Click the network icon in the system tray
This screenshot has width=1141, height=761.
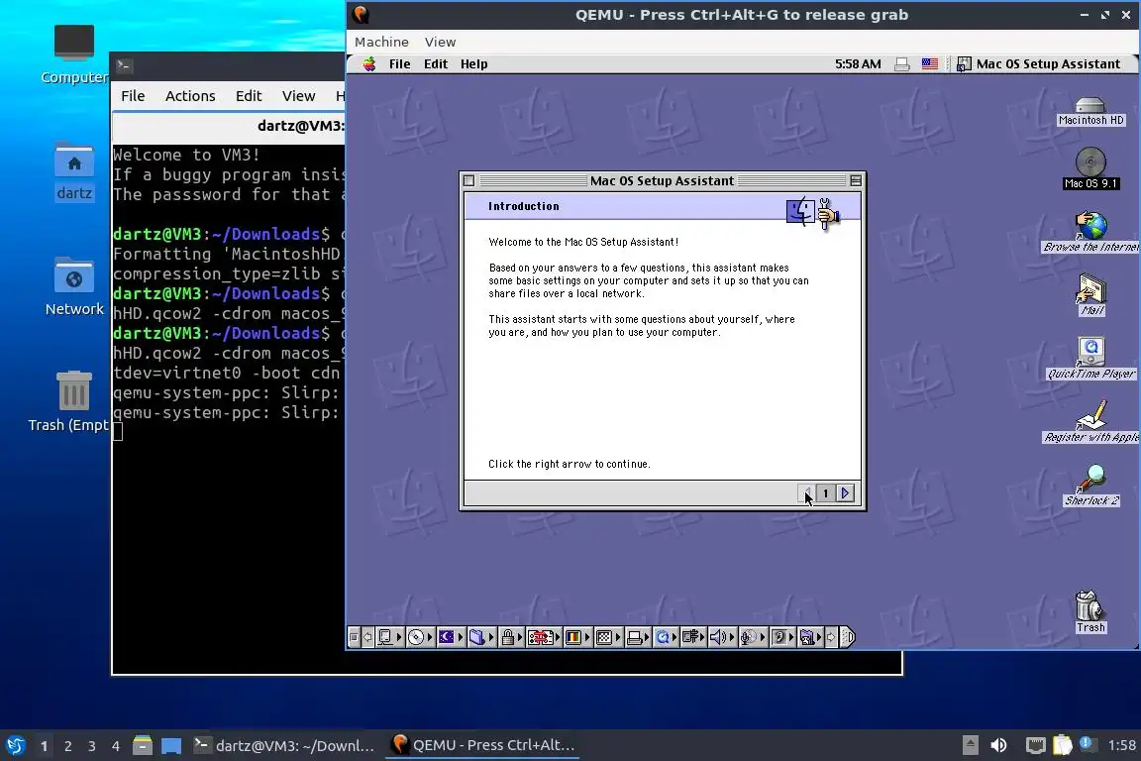tap(1035, 745)
